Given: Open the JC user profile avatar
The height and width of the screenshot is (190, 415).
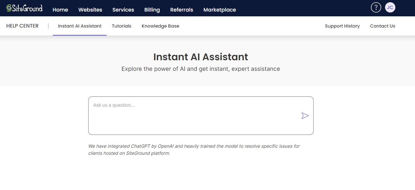Looking at the screenshot, I should pyautogui.click(x=390, y=7).
